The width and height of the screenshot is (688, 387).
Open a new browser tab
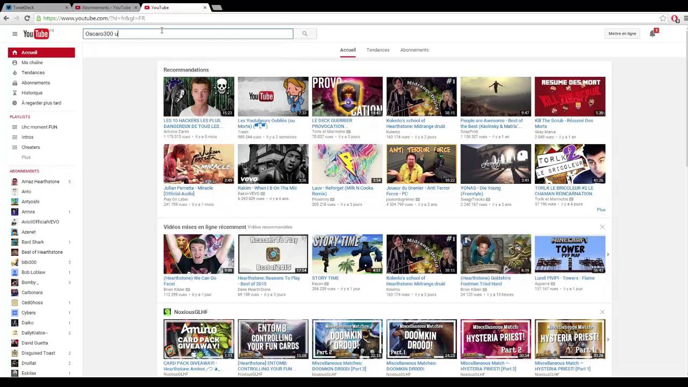click(x=217, y=8)
